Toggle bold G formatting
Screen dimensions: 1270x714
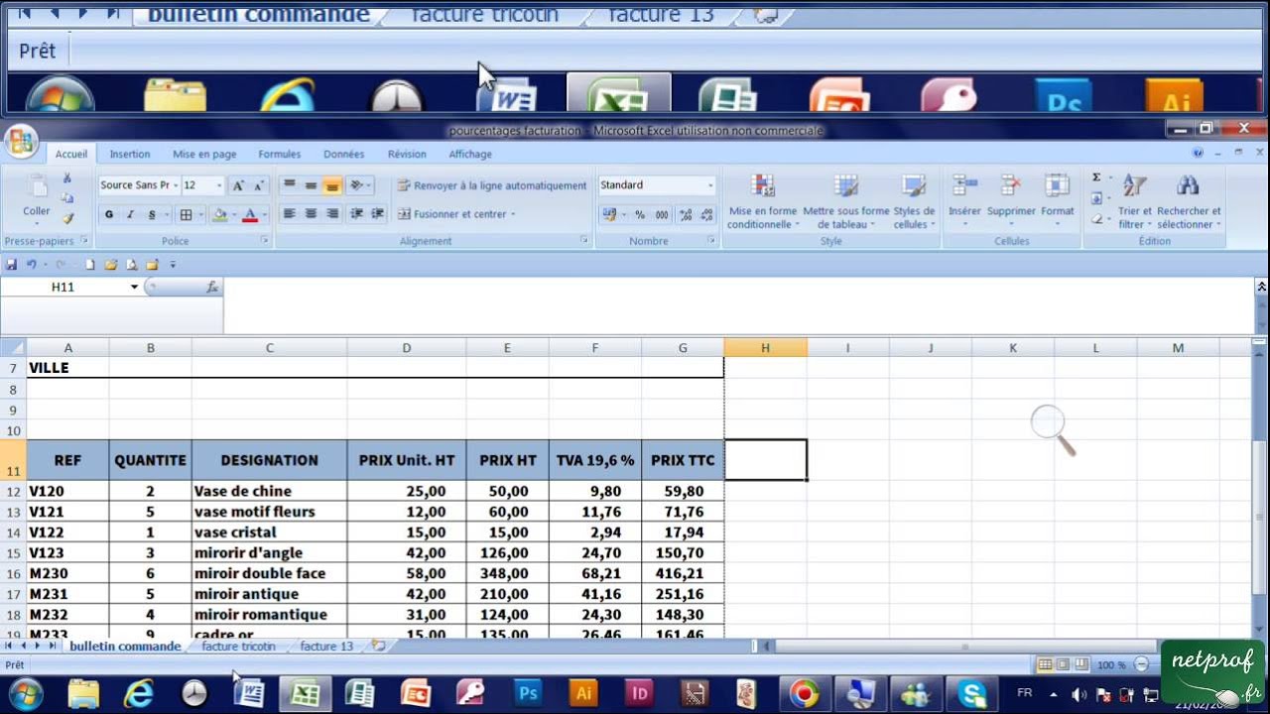pos(109,214)
